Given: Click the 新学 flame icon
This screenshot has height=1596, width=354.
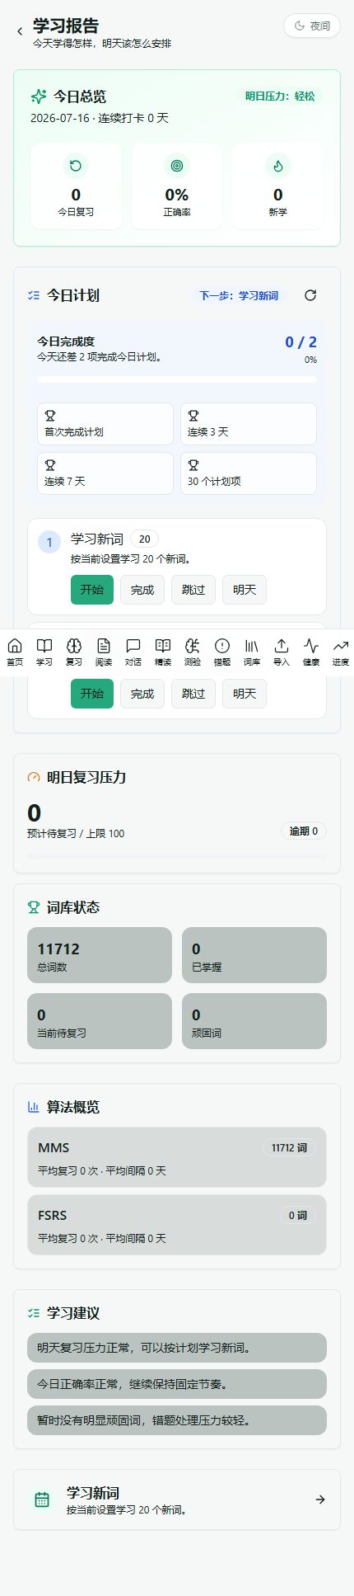Looking at the screenshot, I should pyautogui.click(x=278, y=166).
